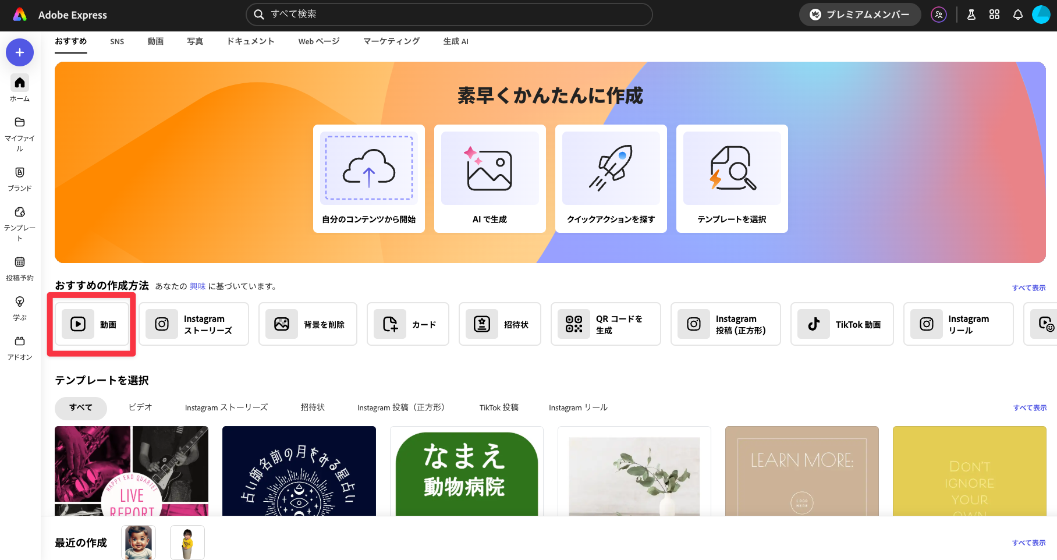Click the blue plus create button
Image resolution: width=1057 pixels, height=560 pixels.
point(20,52)
